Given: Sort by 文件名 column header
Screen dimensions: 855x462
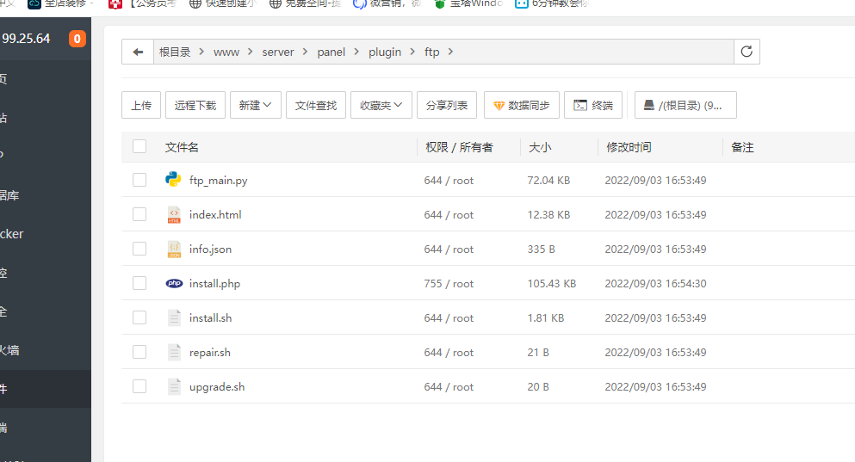Looking at the screenshot, I should 182,147.
